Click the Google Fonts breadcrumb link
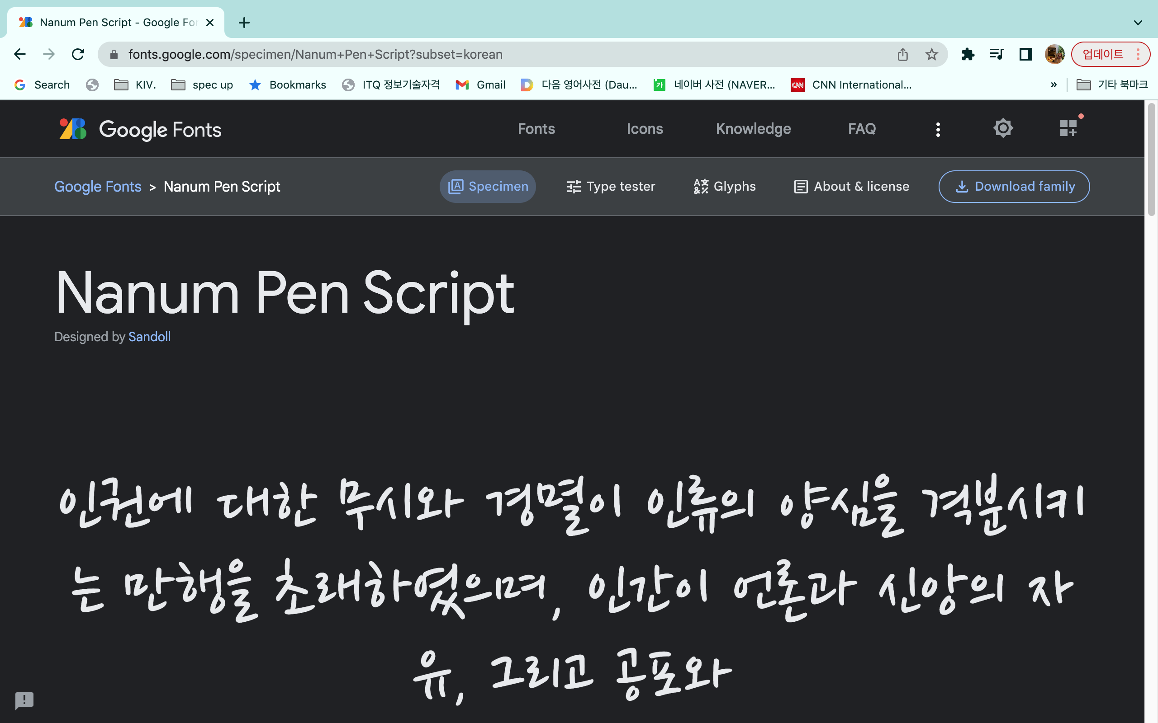This screenshot has width=1158, height=723. 98,187
